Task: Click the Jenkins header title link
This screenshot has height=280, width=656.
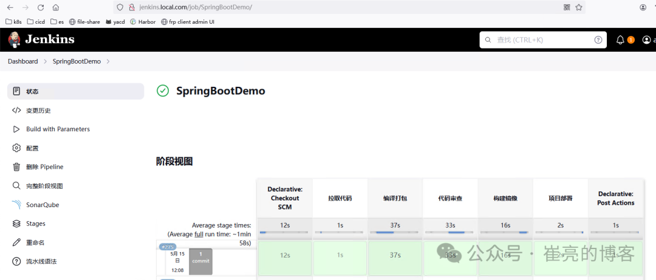Action: pyautogui.click(x=50, y=39)
